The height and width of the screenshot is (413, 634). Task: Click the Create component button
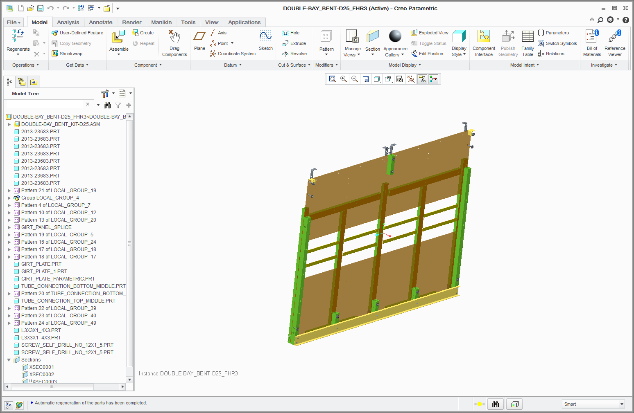click(x=143, y=33)
